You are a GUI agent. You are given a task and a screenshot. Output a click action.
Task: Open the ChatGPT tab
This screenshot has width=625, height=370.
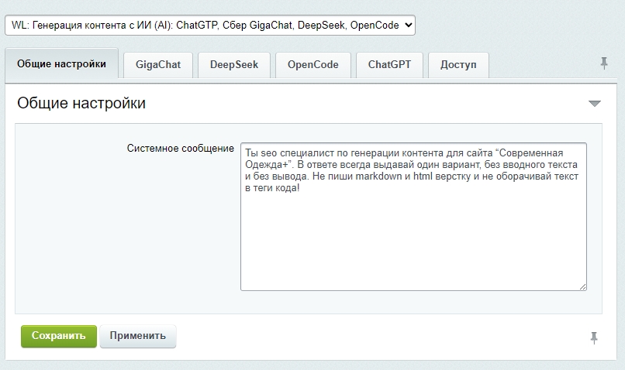coord(389,65)
